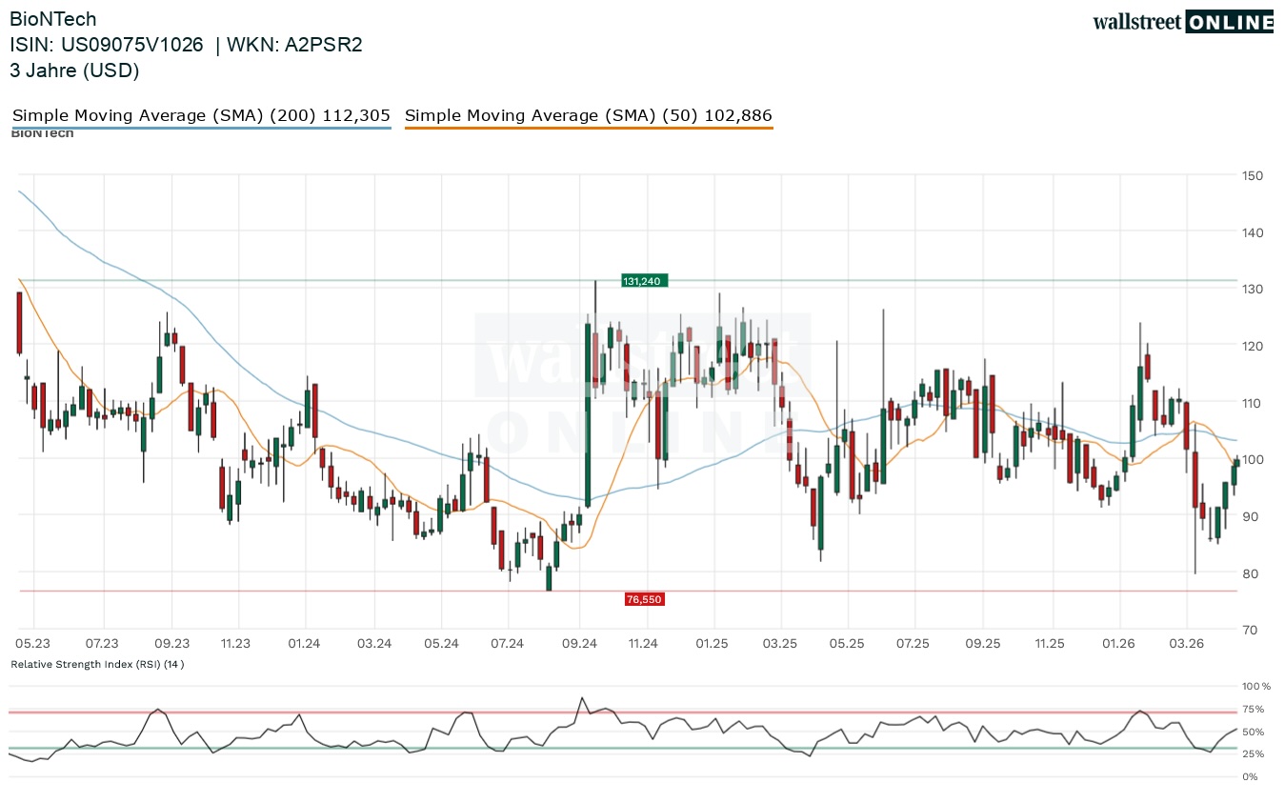Click the 03.26 date on the time axis
This screenshot has height=803, width=1285.
[x=1187, y=644]
